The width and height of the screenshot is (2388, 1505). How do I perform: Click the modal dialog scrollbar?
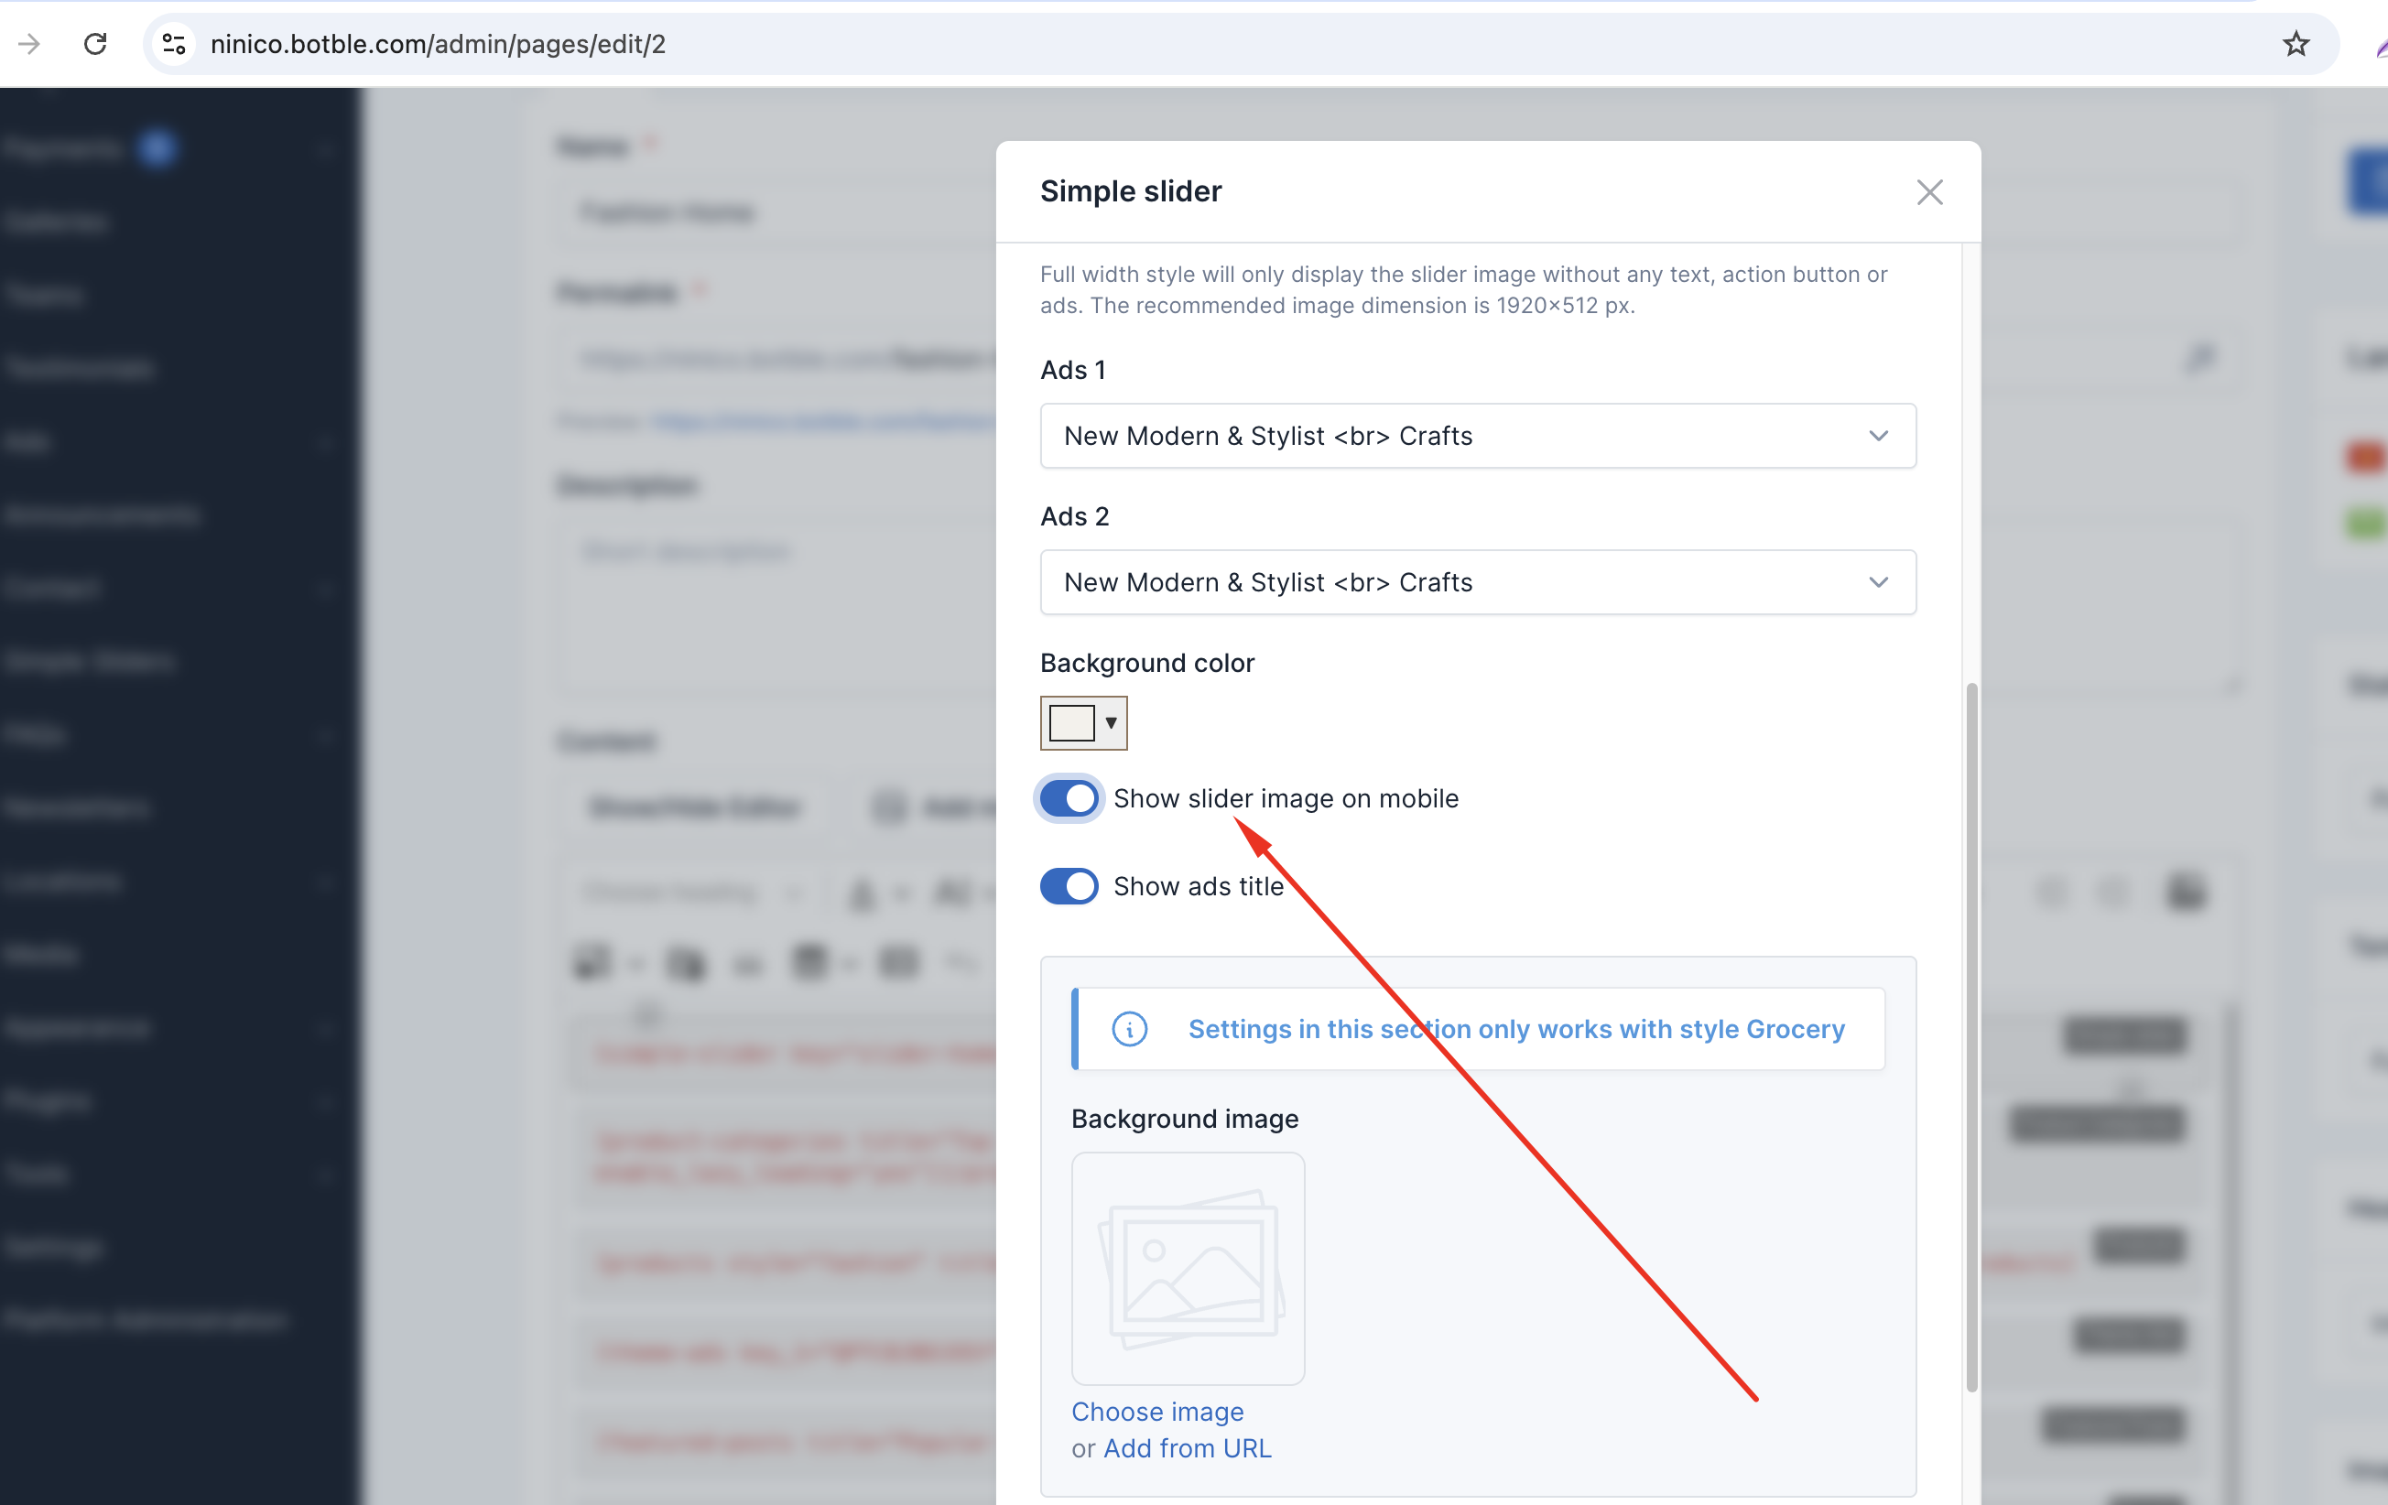tap(1970, 1036)
